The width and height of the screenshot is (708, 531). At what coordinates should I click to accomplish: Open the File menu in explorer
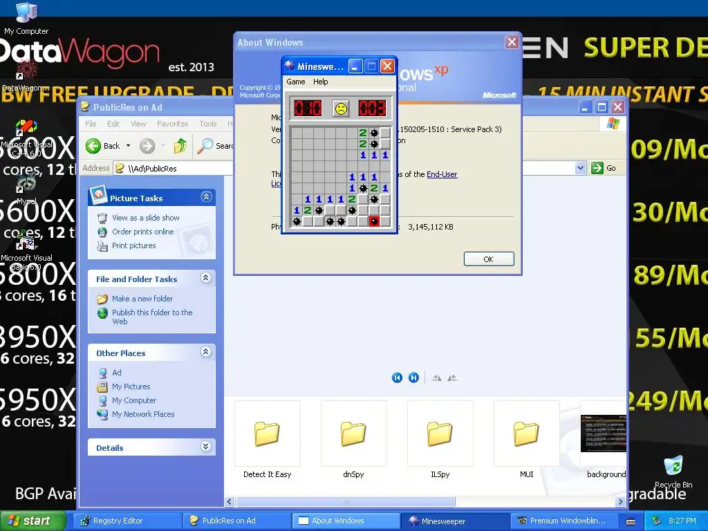[x=91, y=124]
